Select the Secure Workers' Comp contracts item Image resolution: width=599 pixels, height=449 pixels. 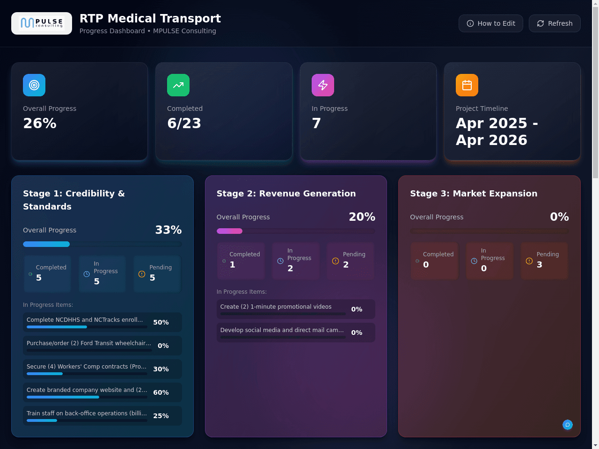coord(102,369)
